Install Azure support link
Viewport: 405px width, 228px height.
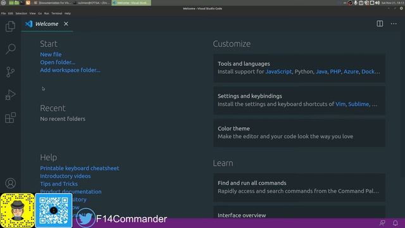(x=351, y=72)
